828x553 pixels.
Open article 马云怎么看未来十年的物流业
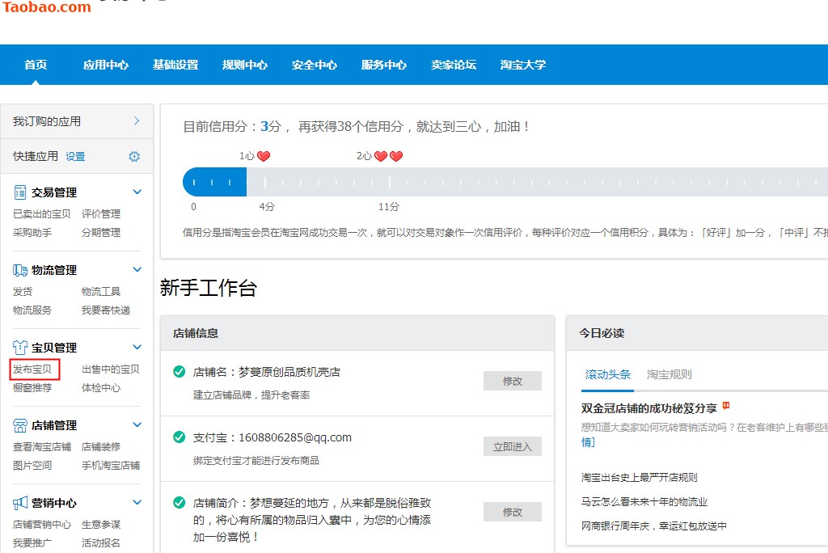point(644,502)
